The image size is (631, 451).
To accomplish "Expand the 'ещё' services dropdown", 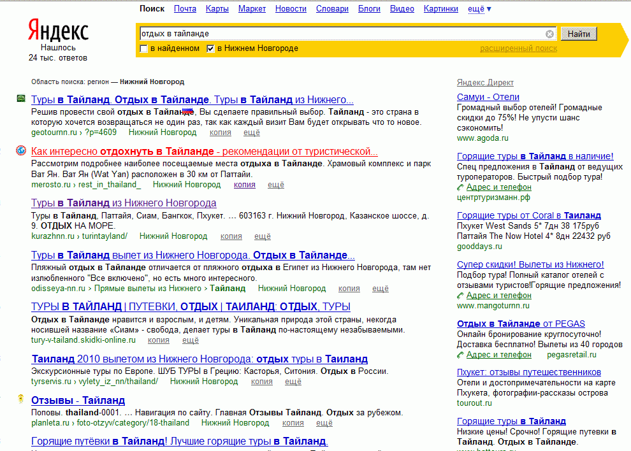I will pyautogui.click(x=479, y=9).
